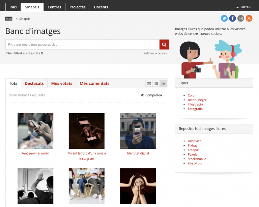This screenshot has height=207, width=259.
Task: Switch to list view layout icon
Action: pyautogui.click(x=156, y=83)
